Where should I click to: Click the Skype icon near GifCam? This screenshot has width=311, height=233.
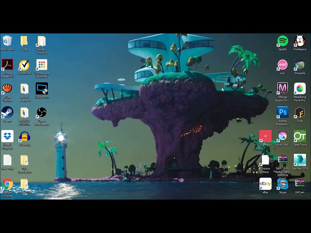point(282,184)
